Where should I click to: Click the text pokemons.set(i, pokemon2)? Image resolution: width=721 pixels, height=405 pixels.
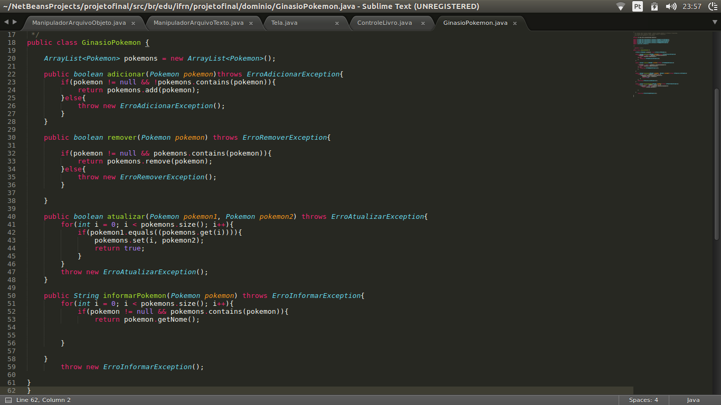[x=147, y=240]
